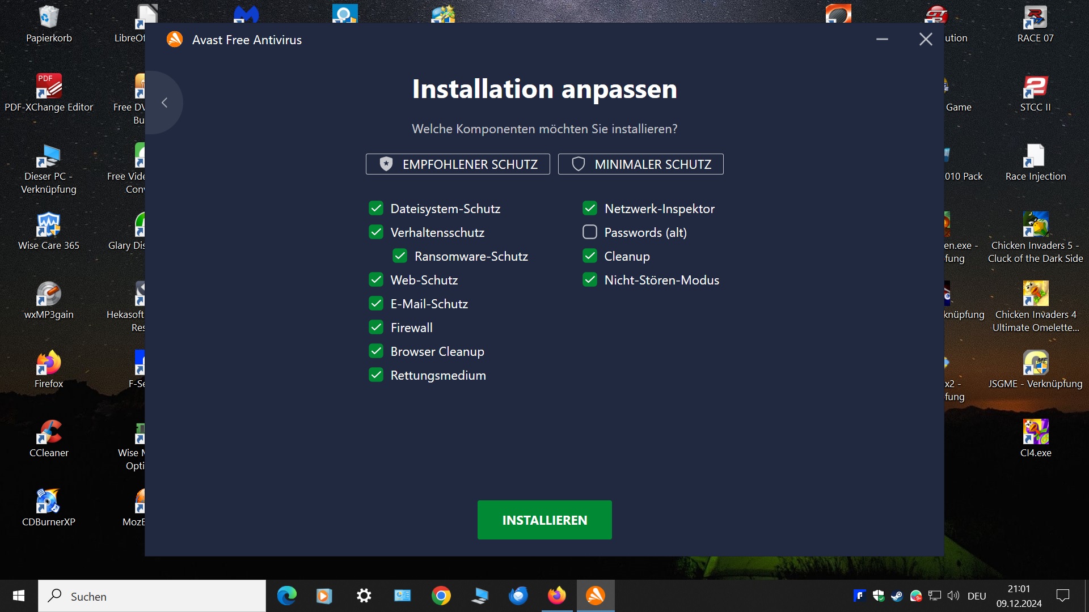Click the Suchen taskbar search field

(152, 596)
